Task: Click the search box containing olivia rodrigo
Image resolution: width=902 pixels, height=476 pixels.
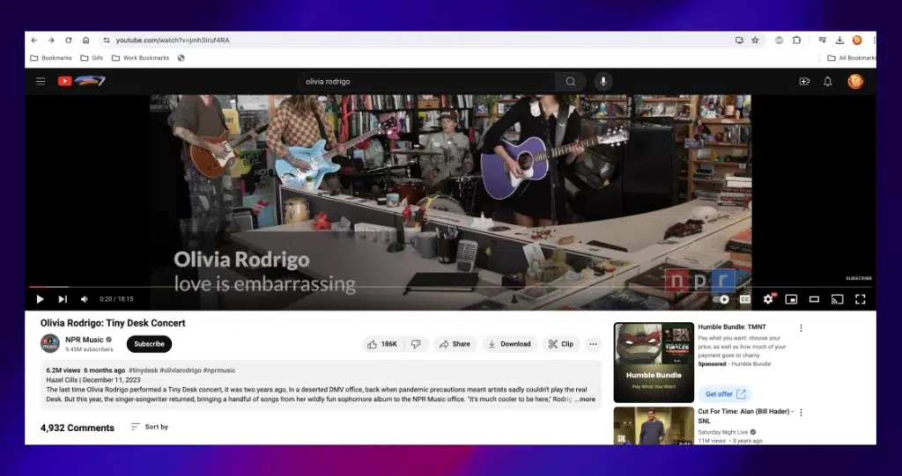Action: pos(426,82)
